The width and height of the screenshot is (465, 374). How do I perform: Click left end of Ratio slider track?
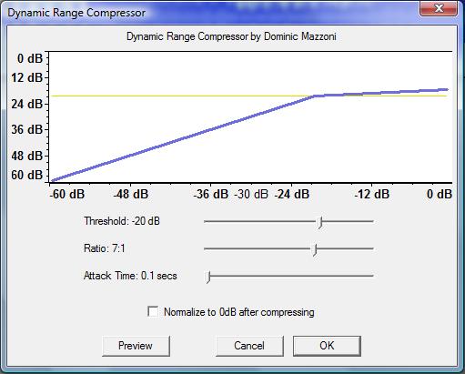[207, 248]
